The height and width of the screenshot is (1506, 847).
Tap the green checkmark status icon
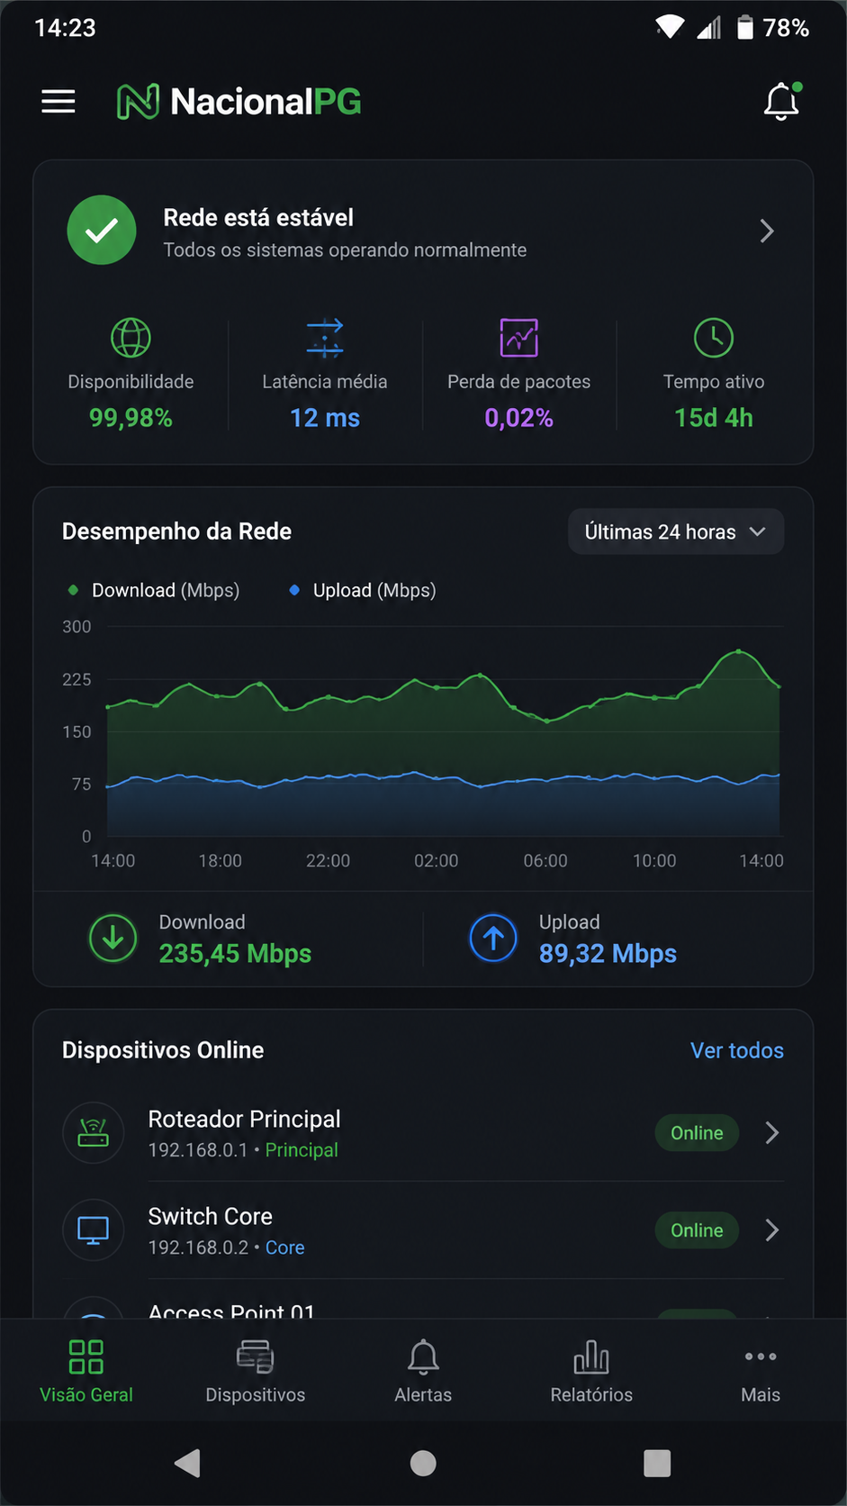tap(102, 231)
